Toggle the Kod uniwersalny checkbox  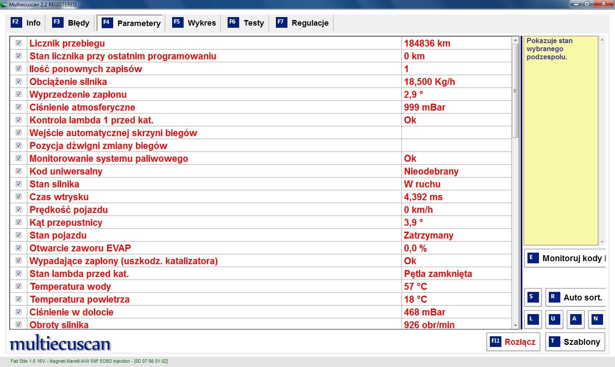pos(18,171)
